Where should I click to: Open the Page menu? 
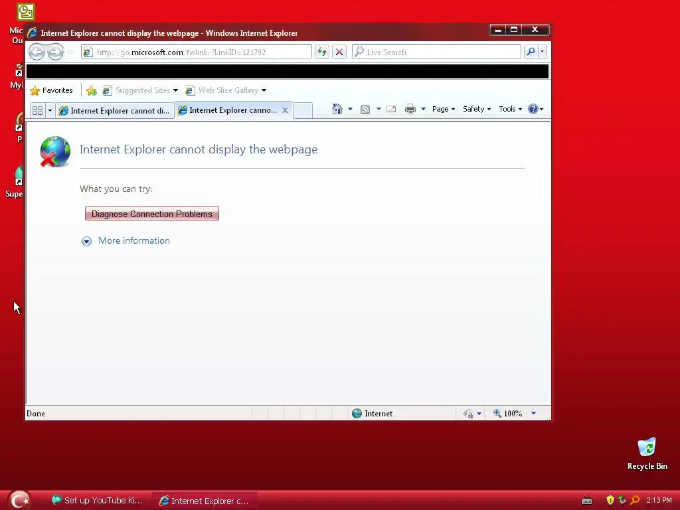pos(443,109)
